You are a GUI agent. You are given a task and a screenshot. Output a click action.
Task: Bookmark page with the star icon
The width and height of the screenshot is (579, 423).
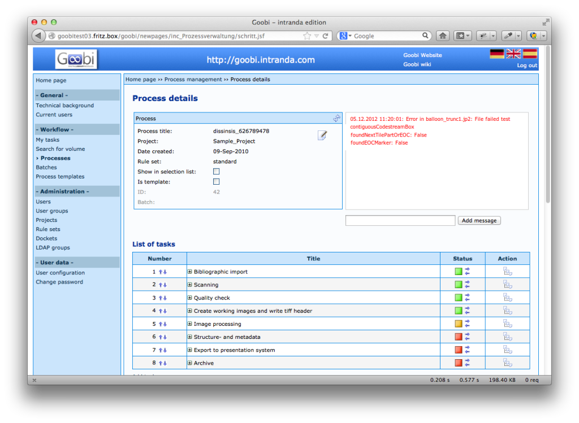307,36
